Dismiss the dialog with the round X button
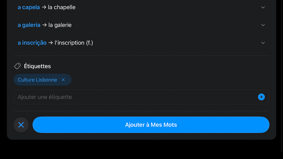283x159 pixels. (21, 125)
